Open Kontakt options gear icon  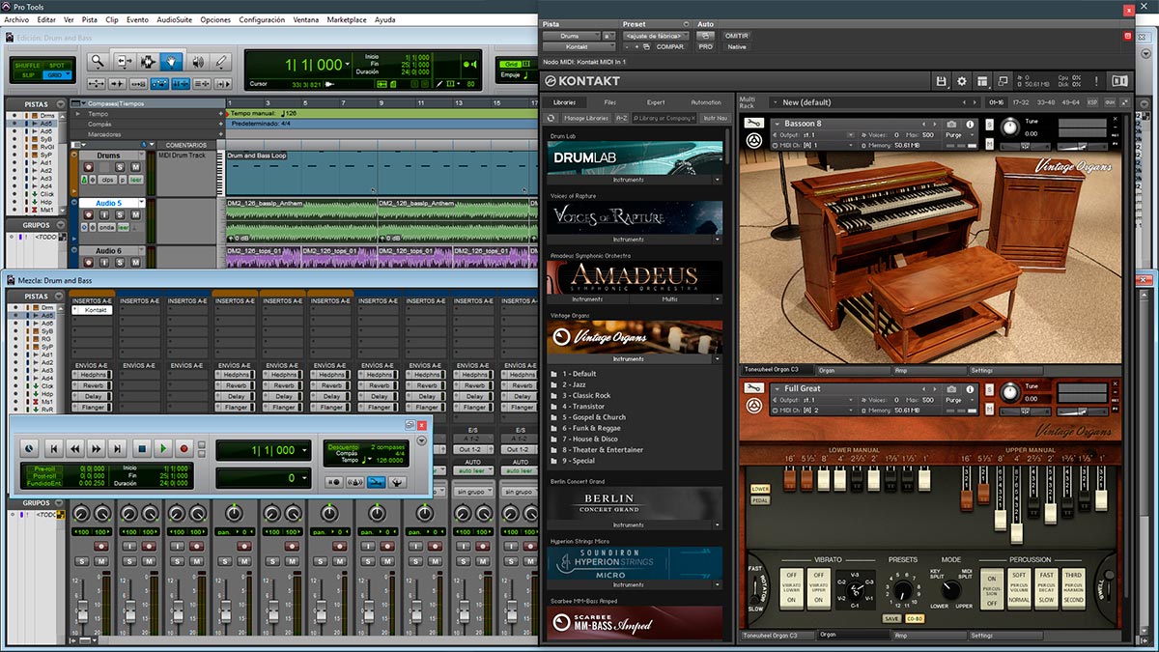point(962,81)
